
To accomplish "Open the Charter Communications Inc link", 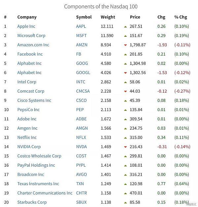I will (45, 193).
